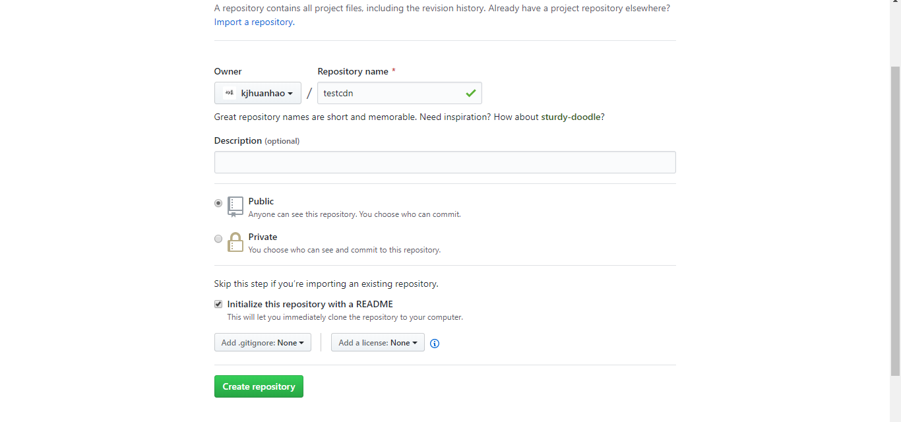Click into the Description text field
901x422 pixels.
click(445, 162)
